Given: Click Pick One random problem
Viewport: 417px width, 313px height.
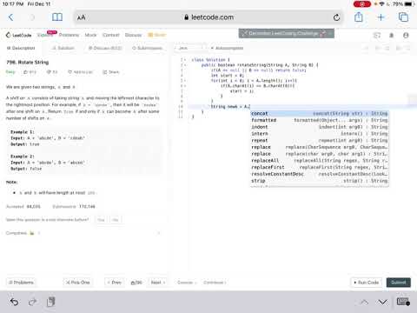Looking at the screenshot, I should click(x=78, y=283).
